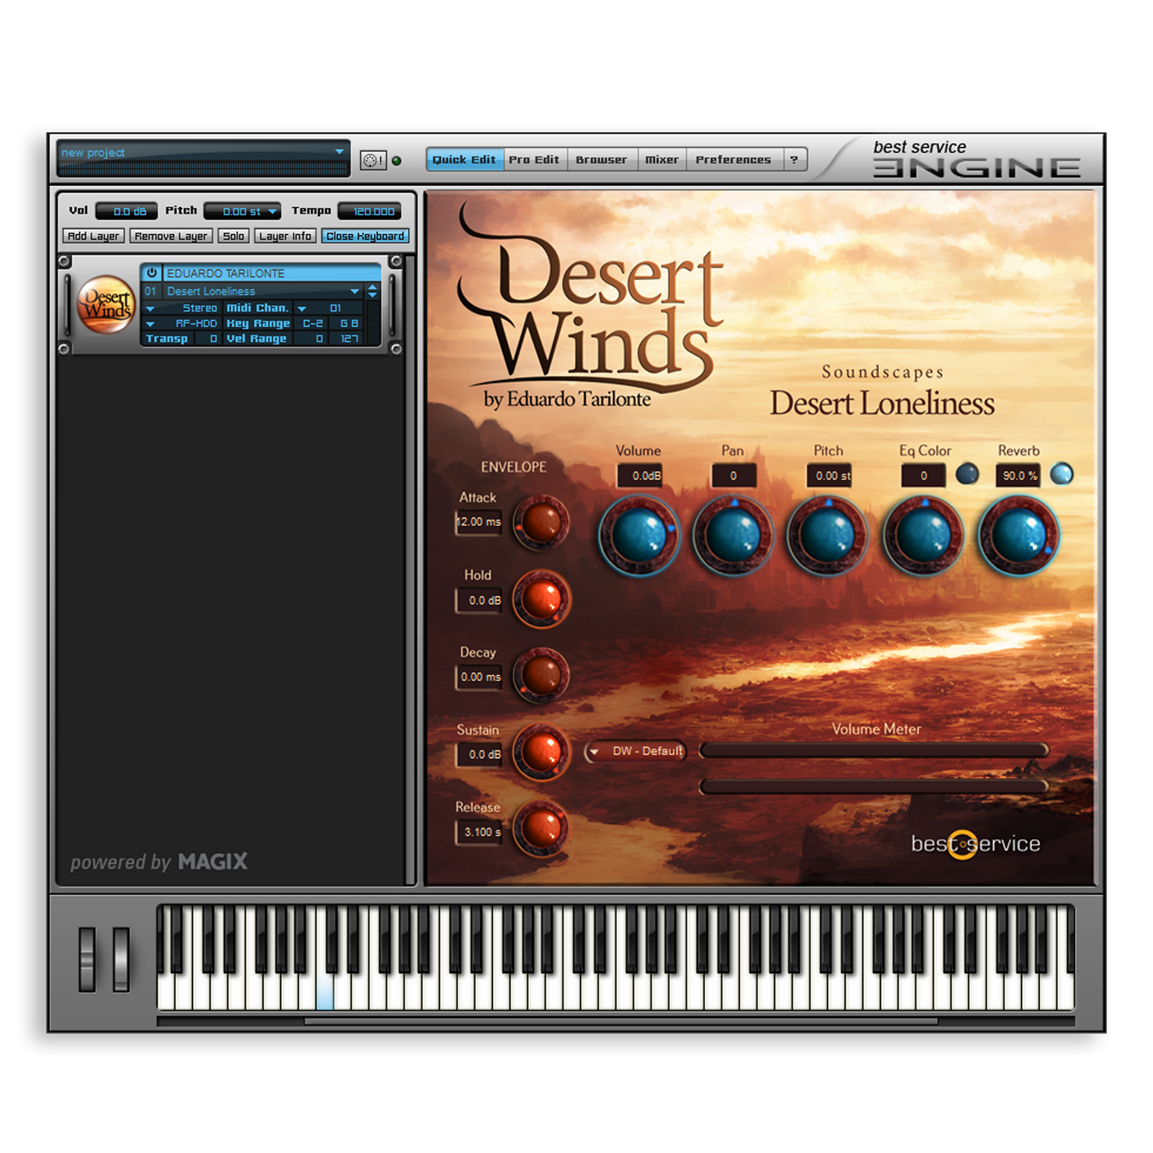Switch to the Mixer tab
This screenshot has height=1153, width=1153.
pyautogui.click(x=662, y=159)
